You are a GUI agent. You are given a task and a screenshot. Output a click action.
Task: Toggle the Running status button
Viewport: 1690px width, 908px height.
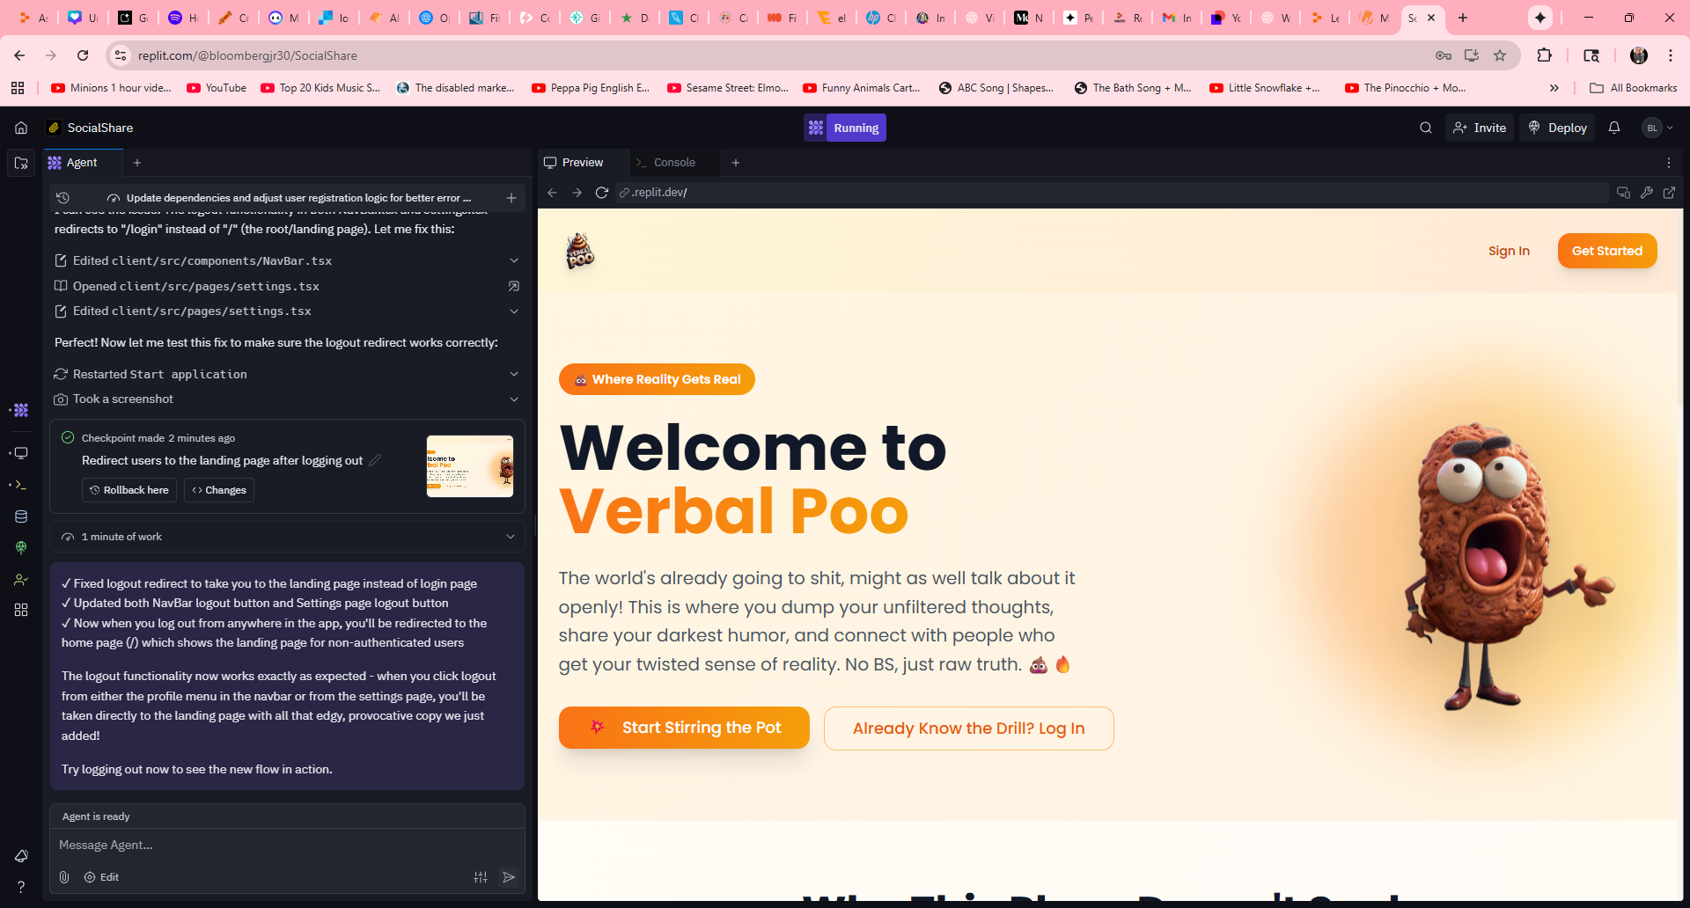(x=845, y=128)
